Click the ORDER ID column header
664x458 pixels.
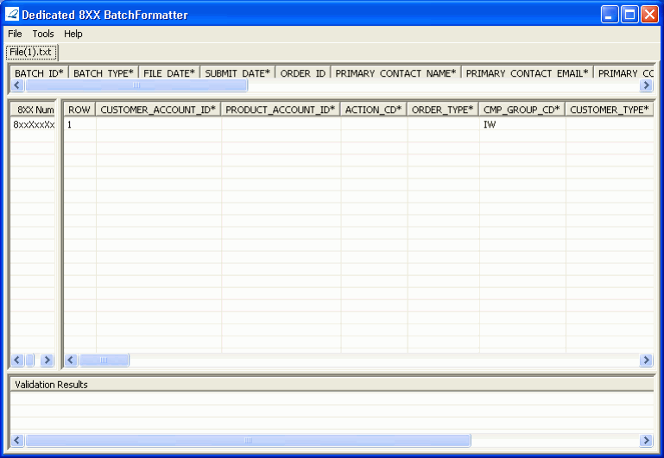303,73
